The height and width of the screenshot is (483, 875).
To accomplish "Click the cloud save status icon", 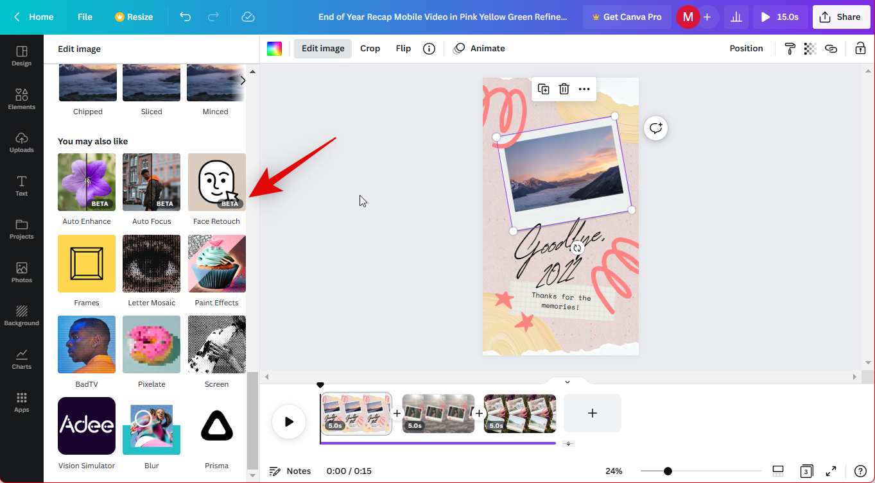I will click(x=248, y=17).
